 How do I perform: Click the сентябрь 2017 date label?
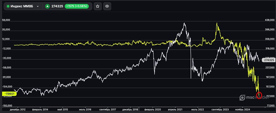point(108,109)
